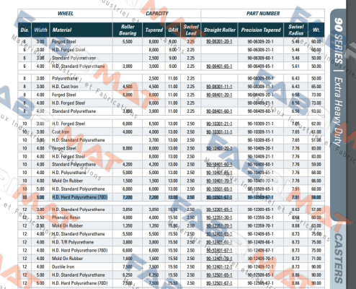Select the H.D. T/R Polyurethane cell
Viewport: 356px width, 289px height.
coord(73,242)
